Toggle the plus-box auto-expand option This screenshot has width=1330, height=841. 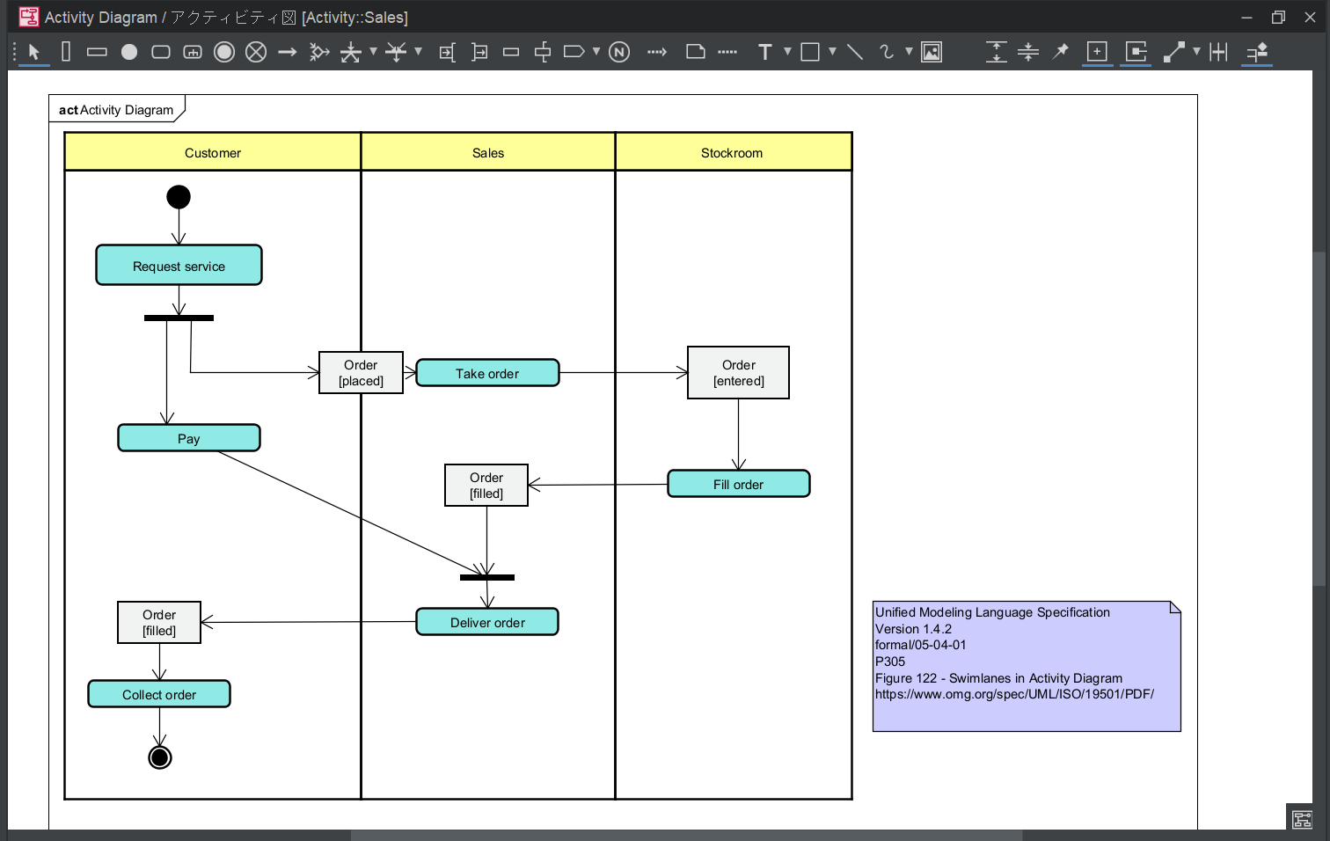1097,52
